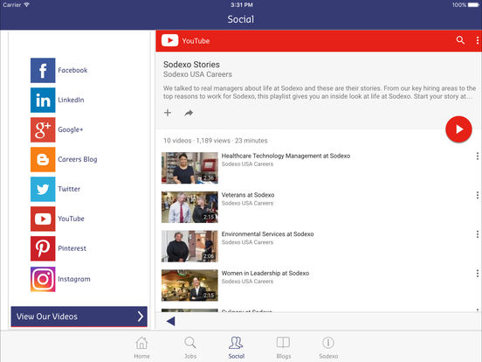This screenshot has width=482, height=362.
Task: Switch to the Sodexo info tab
Action: click(x=328, y=348)
